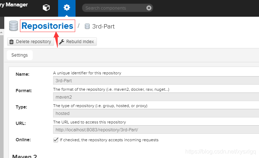The height and width of the screenshot is (158, 259).
Task: Click the Format field showing maven2
Action: pos(155,97)
